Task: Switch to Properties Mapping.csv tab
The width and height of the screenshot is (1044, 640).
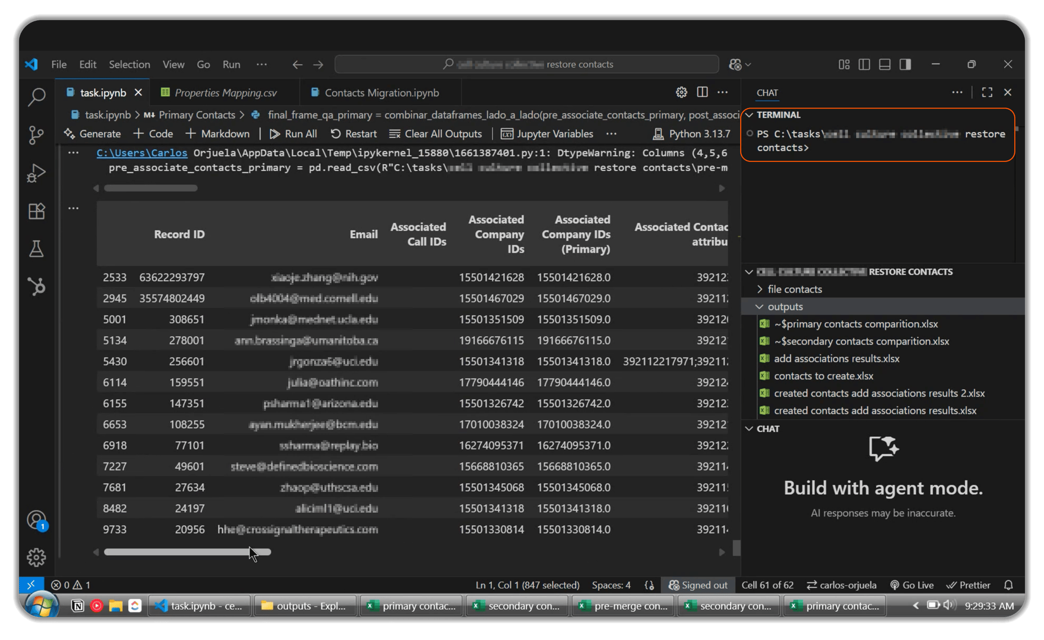Action: (225, 93)
